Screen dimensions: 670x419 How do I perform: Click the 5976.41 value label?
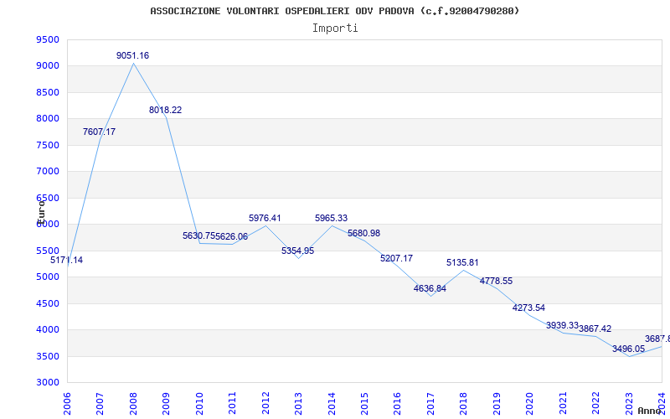pos(265,218)
